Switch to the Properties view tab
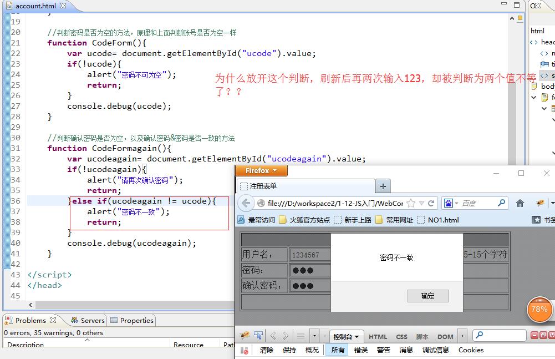555x359 pixels. click(x=132, y=320)
